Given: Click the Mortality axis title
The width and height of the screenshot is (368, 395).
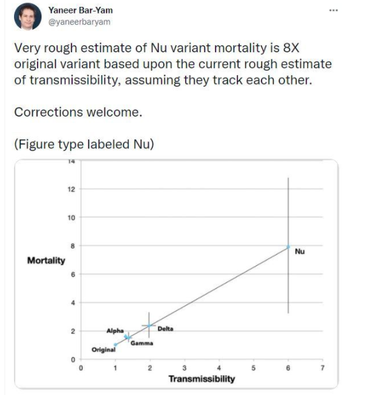Looking at the screenshot, I should coord(46,261).
